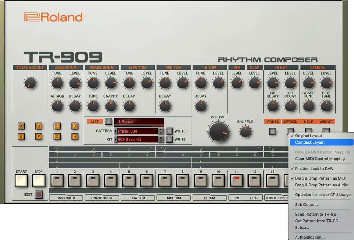Click the PATTERN WRITE square button

point(169,131)
